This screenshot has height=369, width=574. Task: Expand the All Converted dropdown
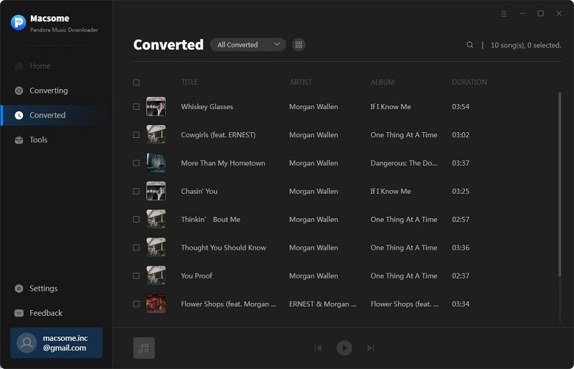pos(248,45)
